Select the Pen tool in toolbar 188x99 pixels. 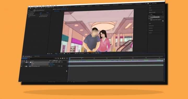coord(41,8)
